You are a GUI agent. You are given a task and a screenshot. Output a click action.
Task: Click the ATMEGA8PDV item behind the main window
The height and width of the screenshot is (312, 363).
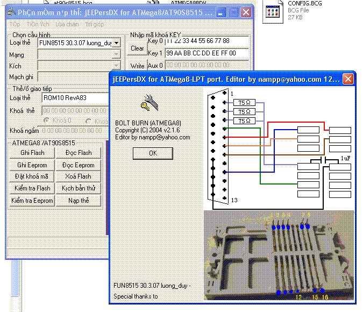point(188,2)
